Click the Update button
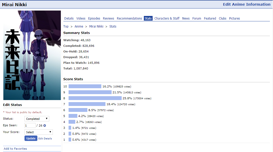Screen dimensions: 273x152 pyautogui.click(x=31, y=138)
